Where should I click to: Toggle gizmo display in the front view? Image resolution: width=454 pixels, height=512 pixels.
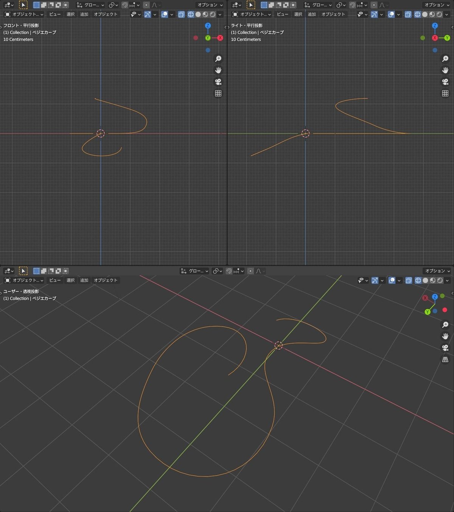coord(148,14)
